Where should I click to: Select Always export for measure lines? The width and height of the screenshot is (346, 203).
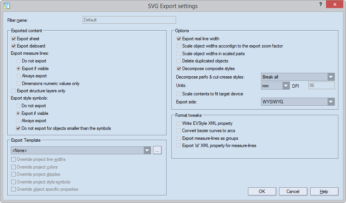pos(18,76)
